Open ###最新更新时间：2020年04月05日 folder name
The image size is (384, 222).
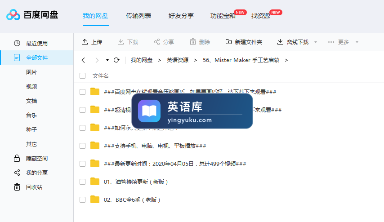[x=175, y=164]
